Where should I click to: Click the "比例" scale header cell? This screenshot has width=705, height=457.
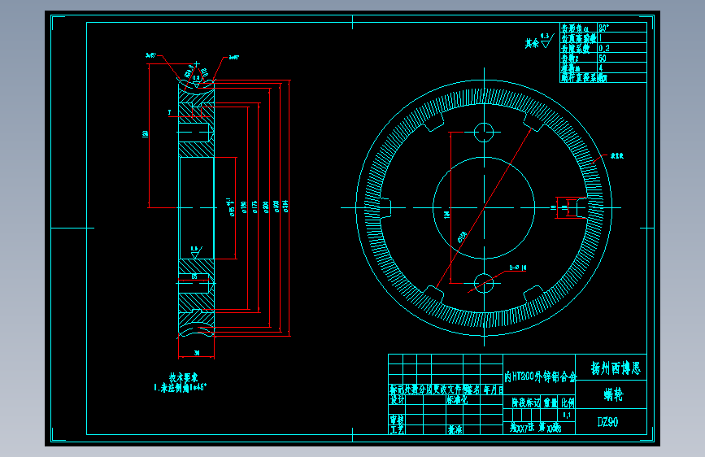(568, 403)
